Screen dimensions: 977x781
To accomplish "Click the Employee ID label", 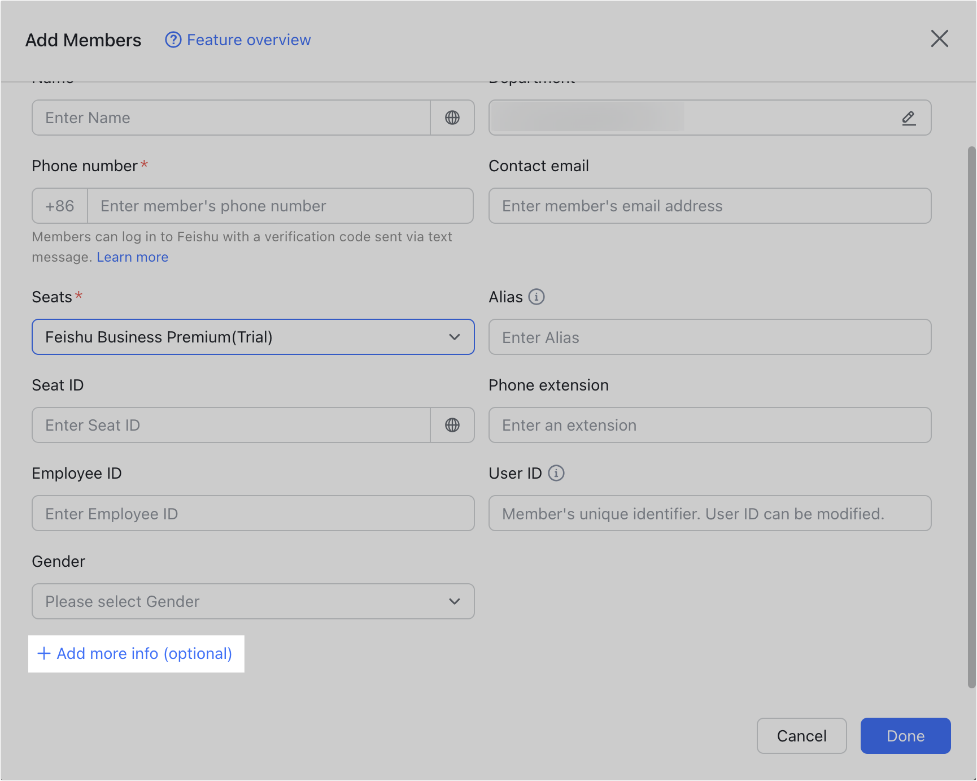I will pyautogui.click(x=77, y=473).
